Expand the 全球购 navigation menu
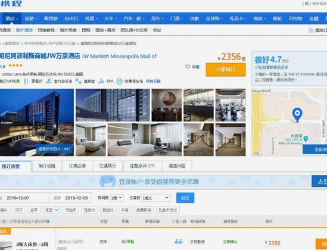Image resolution: width=327 pixels, height=250 pixels. pyautogui.click(x=214, y=18)
